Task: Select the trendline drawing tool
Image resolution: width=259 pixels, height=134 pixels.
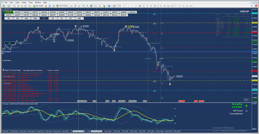Action: [x=136, y=6]
